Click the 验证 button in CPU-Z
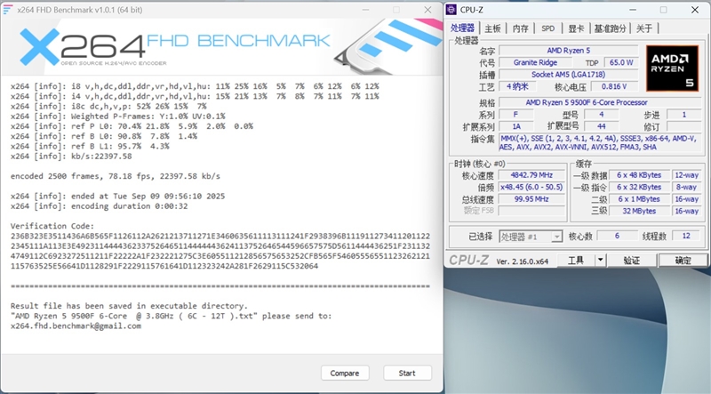The height and width of the screenshot is (394, 711). click(x=631, y=261)
